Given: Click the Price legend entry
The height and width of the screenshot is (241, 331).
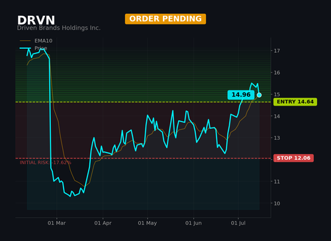Looking at the screenshot, I should (x=34, y=48).
